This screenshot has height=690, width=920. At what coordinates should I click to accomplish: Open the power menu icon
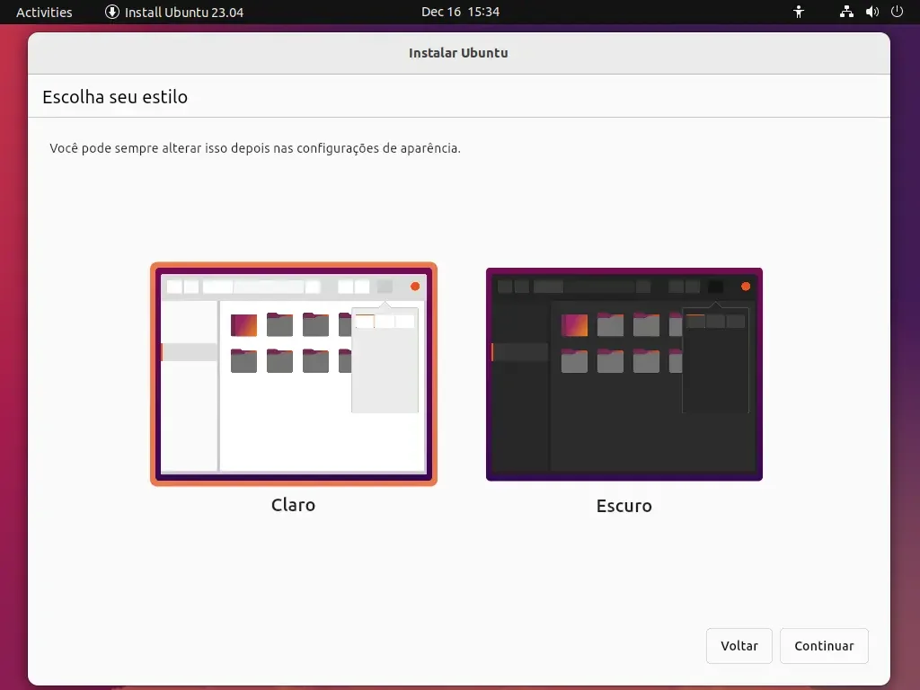898,12
